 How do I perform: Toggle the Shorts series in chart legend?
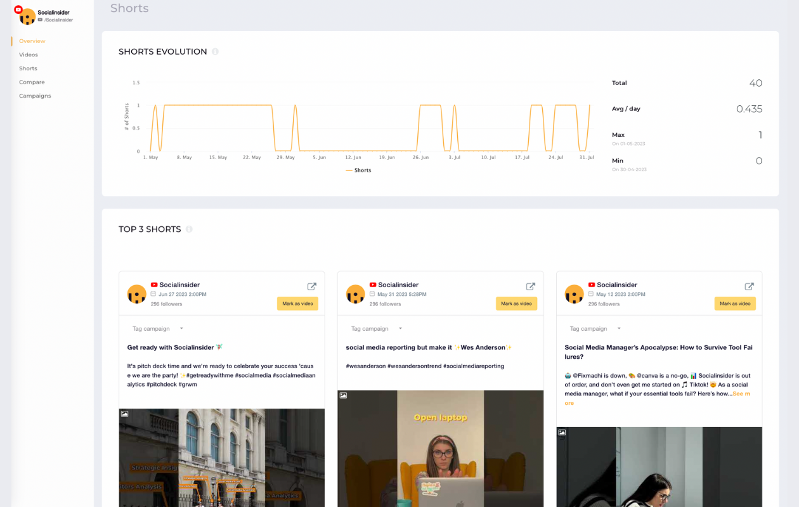pos(359,170)
